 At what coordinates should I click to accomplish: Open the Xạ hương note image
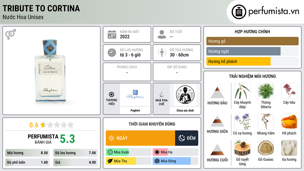(289, 148)
